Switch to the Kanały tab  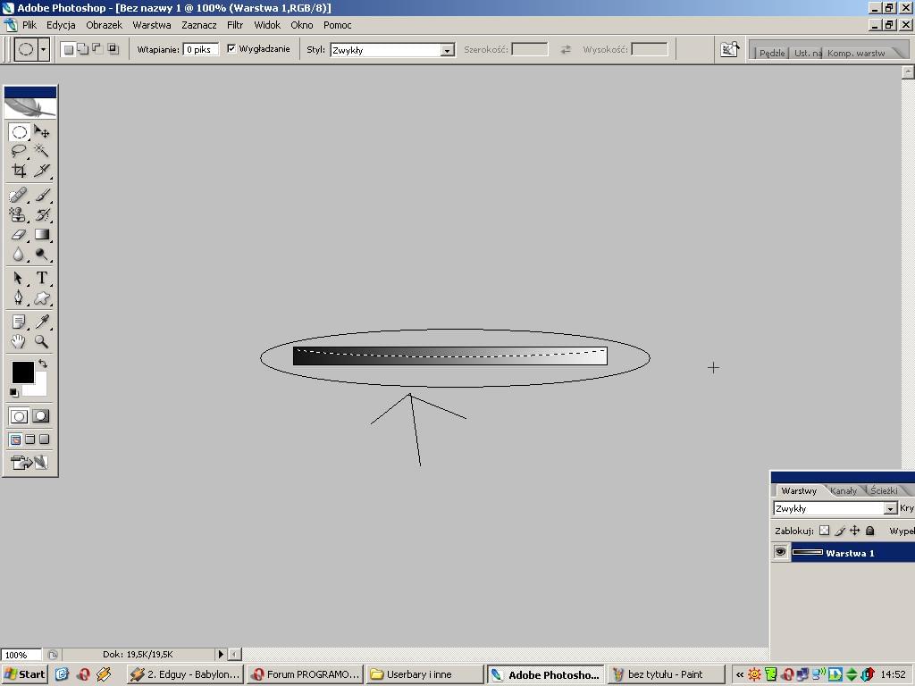pos(843,490)
